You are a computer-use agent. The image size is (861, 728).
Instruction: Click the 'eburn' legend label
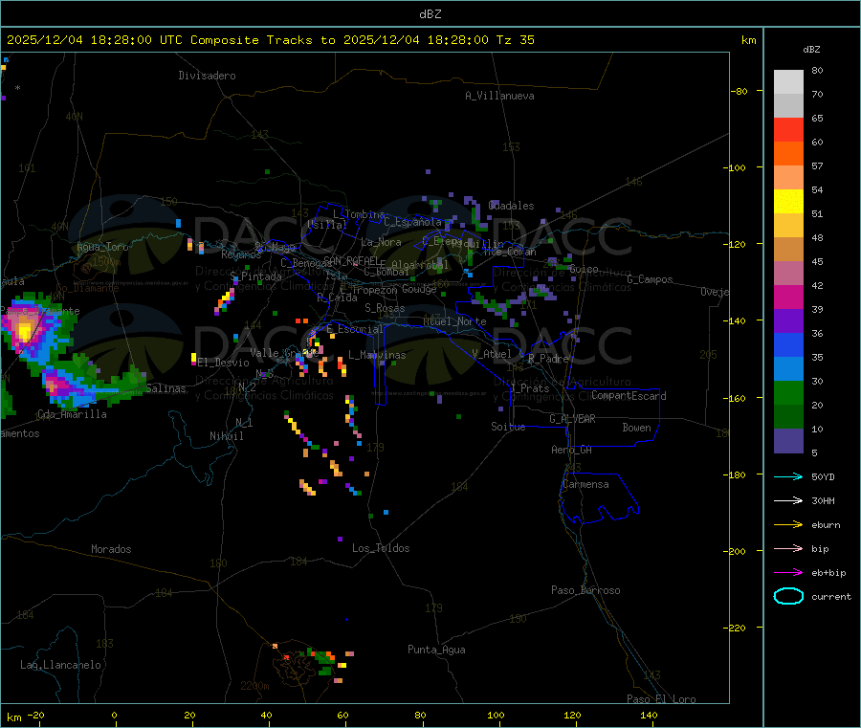point(826,525)
